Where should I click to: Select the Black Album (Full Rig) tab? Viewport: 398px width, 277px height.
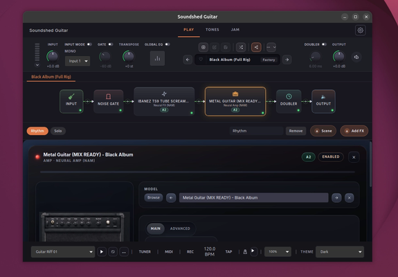[51, 77]
